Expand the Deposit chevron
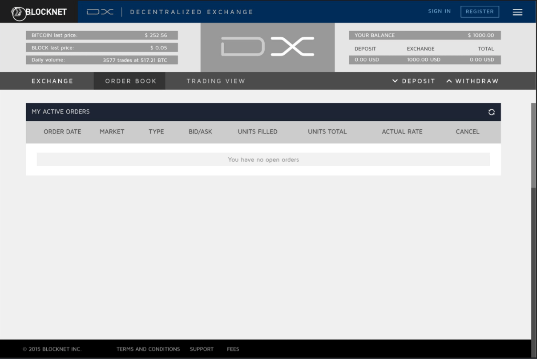 (395, 81)
